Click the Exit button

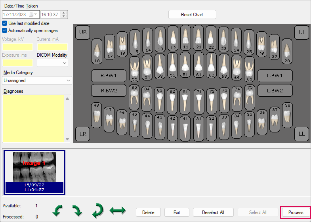(x=177, y=212)
